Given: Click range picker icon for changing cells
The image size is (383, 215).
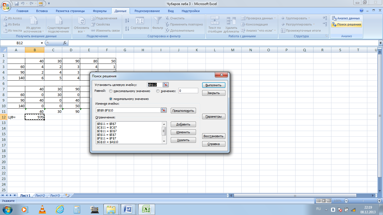Looking at the screenshot, I should 163,110.
